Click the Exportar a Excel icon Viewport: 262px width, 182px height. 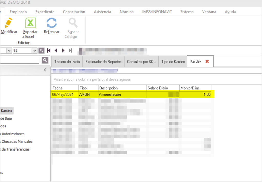(30, 23)
